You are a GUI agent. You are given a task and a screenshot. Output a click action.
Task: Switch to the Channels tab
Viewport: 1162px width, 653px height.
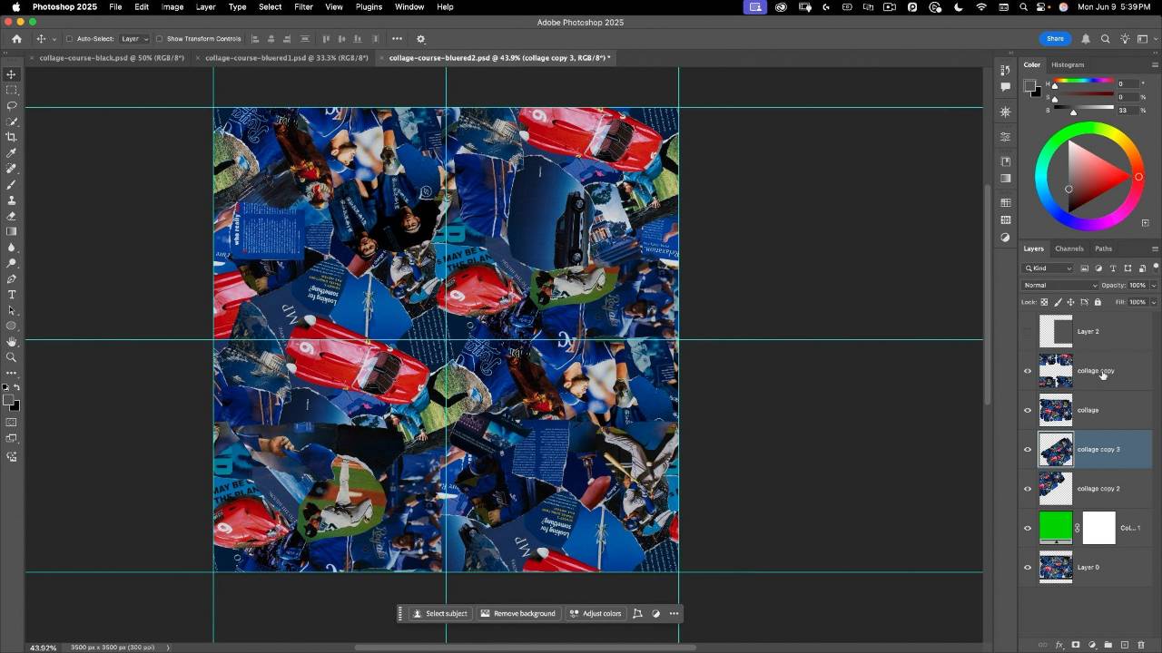click(1068, 249)
